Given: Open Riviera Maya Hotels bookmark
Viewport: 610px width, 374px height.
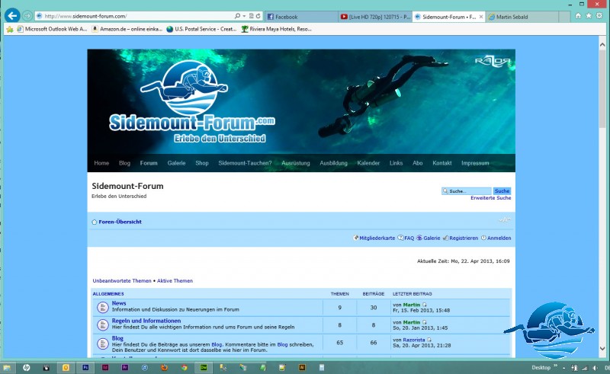Looking at the screenshot, I should 276,29.
